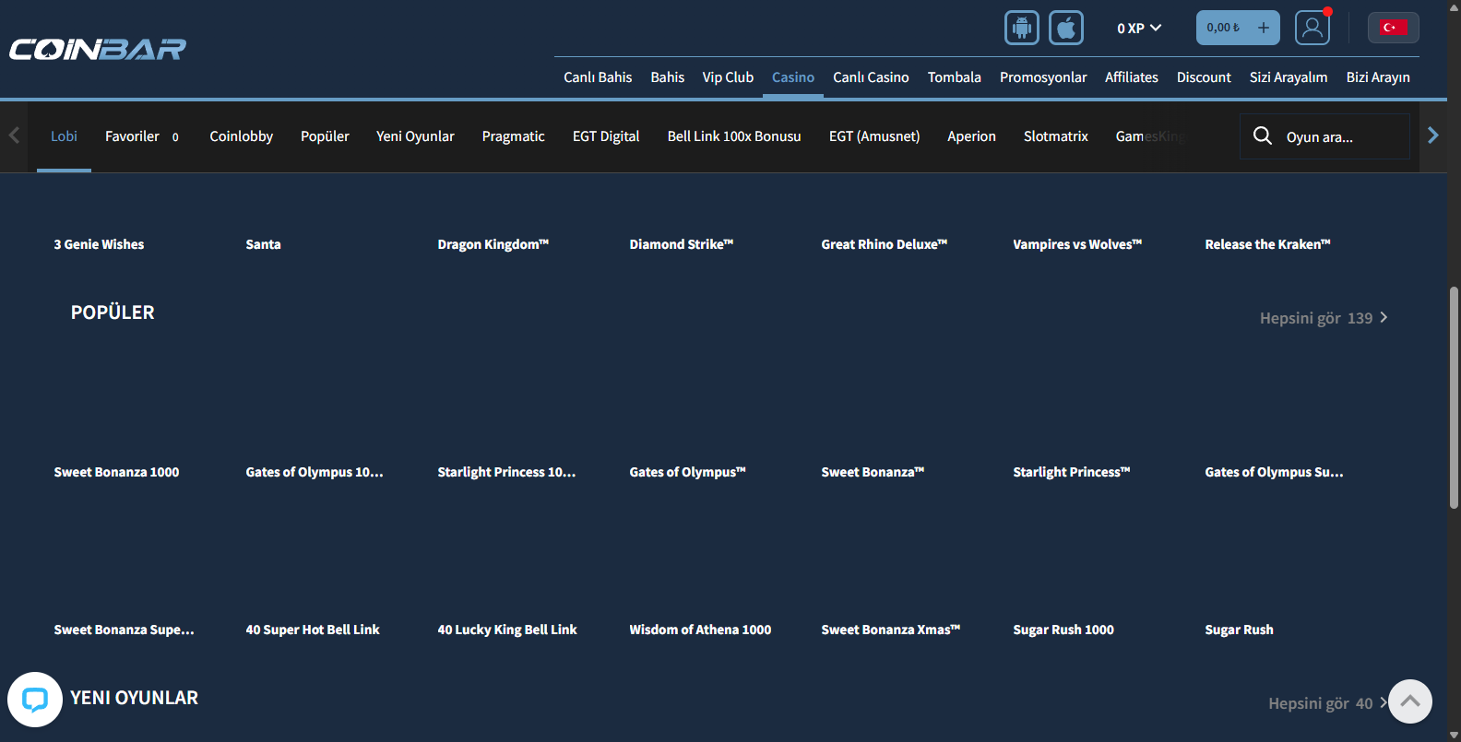Screen dimensions: 1461x742
Task: Open the Sweet Bonanza Xmas™ game
Action: tap(890, 630)
